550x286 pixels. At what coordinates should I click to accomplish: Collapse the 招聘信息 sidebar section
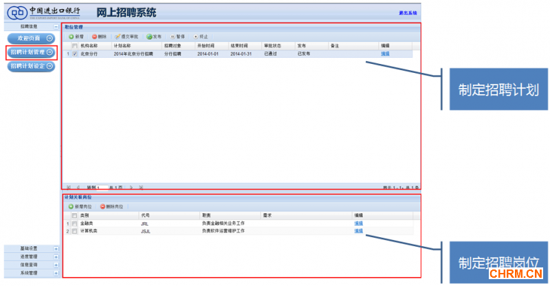tap(56, 25)
